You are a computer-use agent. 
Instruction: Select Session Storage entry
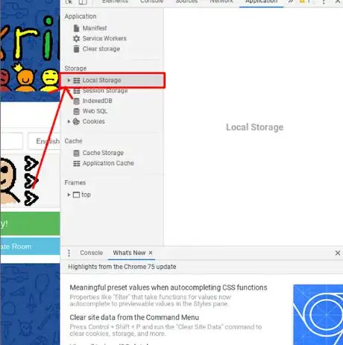tap(105, 91)
